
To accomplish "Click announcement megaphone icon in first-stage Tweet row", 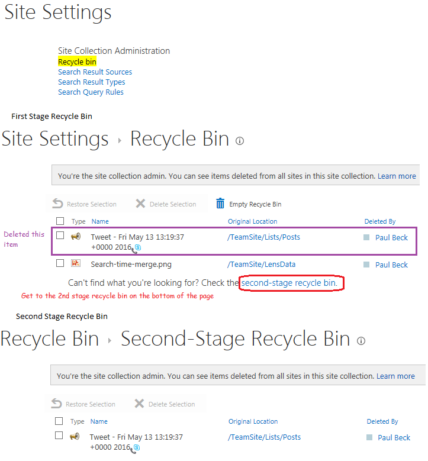I will [x=76, y=236].
